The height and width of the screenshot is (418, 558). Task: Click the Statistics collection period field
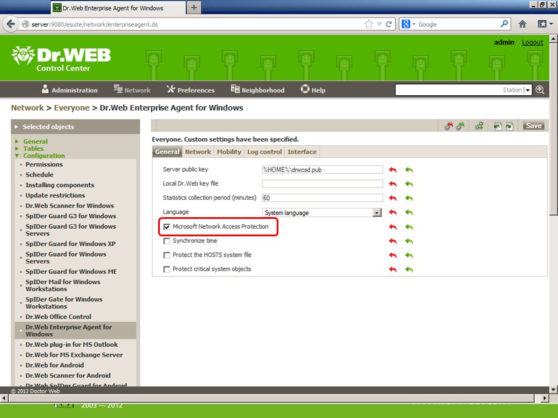(x=322, y=198)
